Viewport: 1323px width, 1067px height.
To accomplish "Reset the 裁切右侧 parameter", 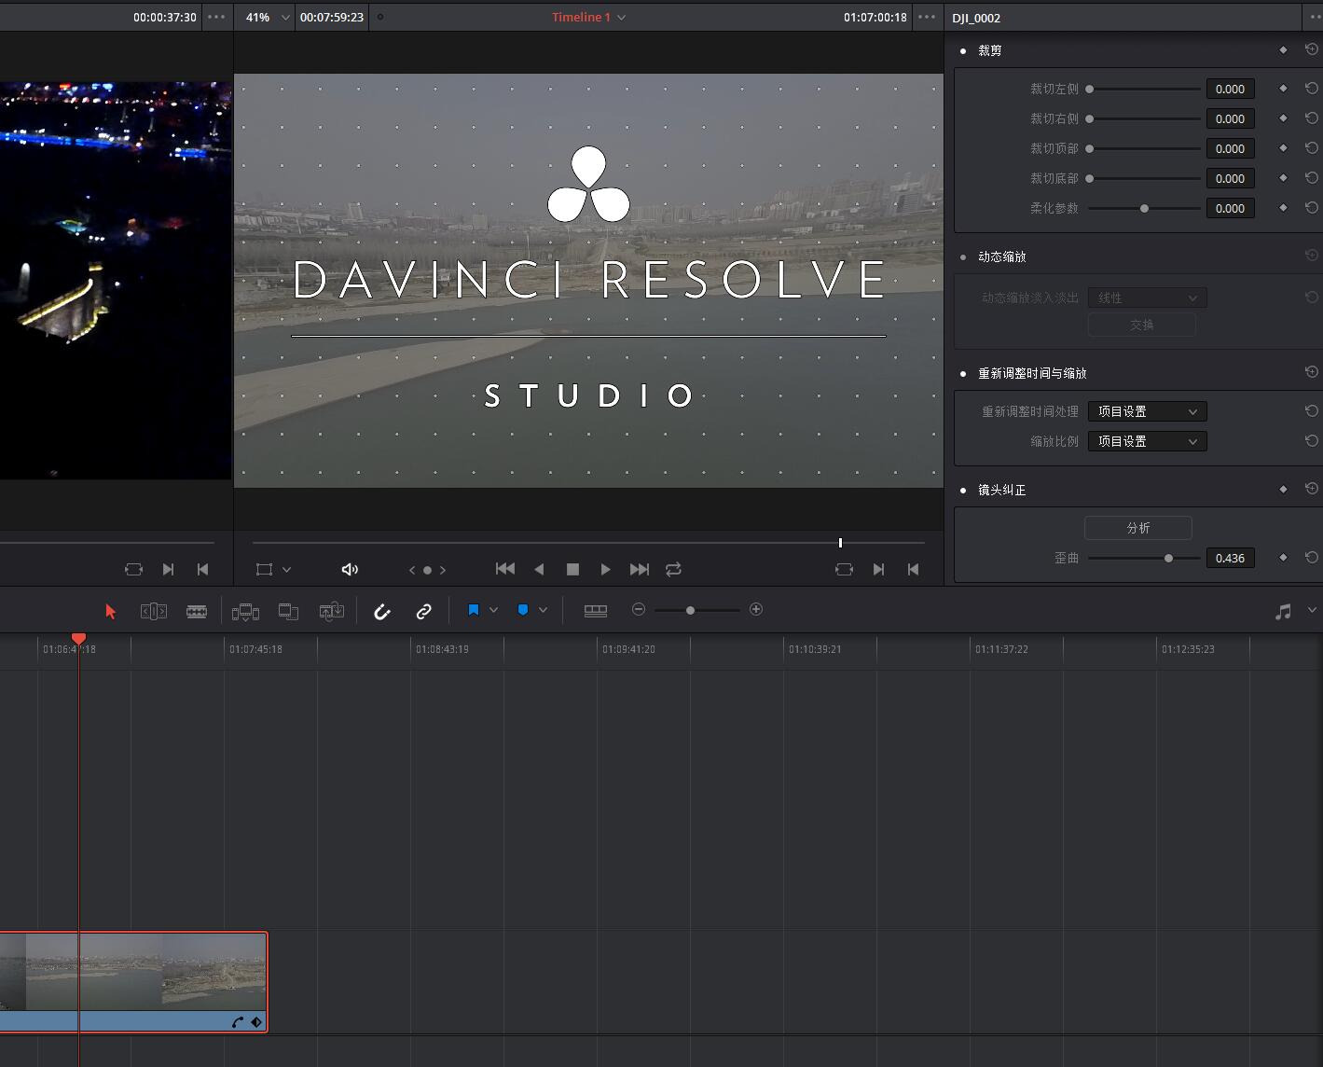I will click(1311, 118).
